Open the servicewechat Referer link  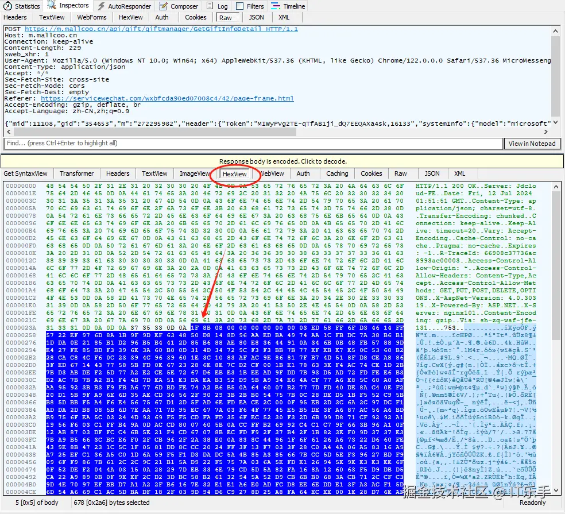(167, 98)
